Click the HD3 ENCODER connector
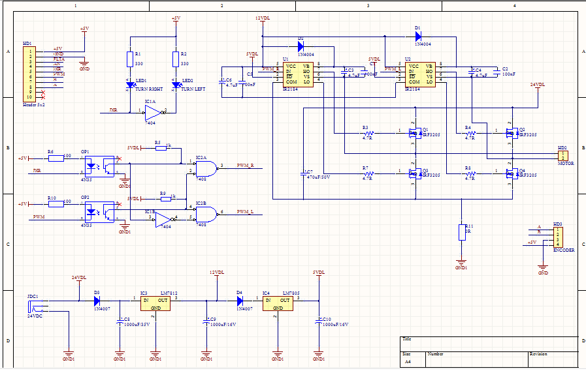Viewport: 586px width, 371px height. pyautogui.click(x=558, y=237)
